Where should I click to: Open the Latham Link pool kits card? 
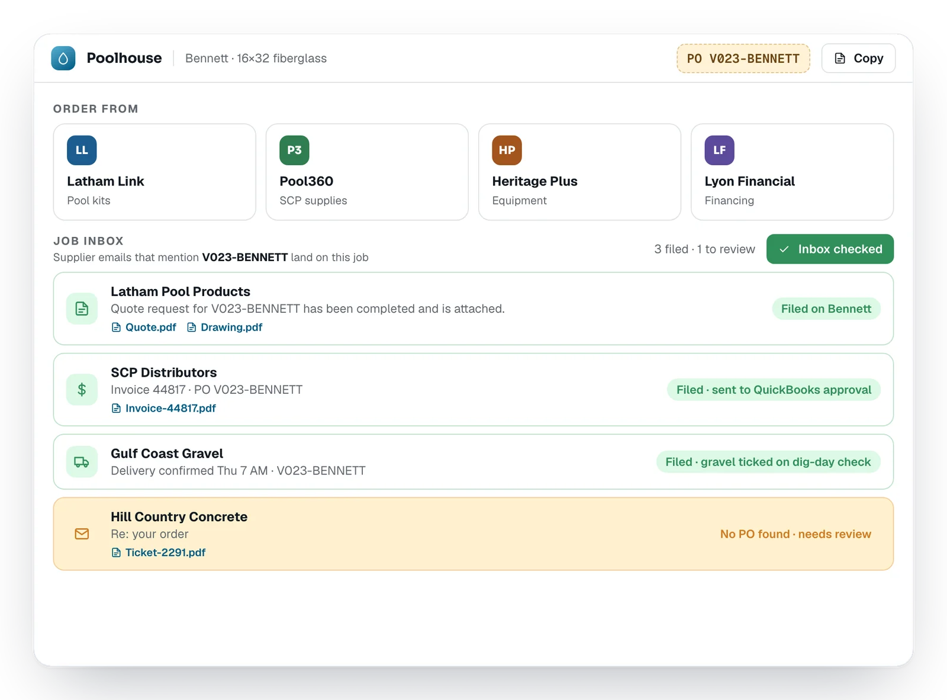pyautogui.click(x=154, y=172)
